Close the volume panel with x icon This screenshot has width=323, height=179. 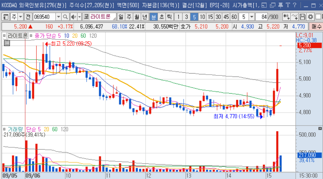click(320, 129)
